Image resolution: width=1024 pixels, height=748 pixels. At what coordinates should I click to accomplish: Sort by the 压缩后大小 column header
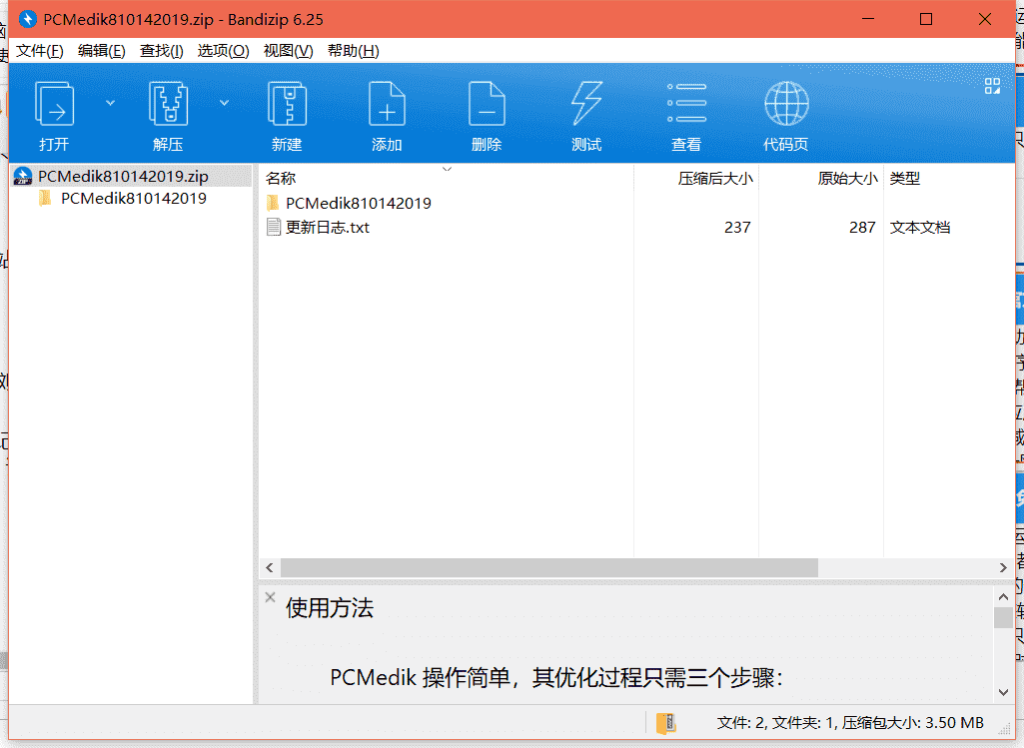(x=715, y=178)
